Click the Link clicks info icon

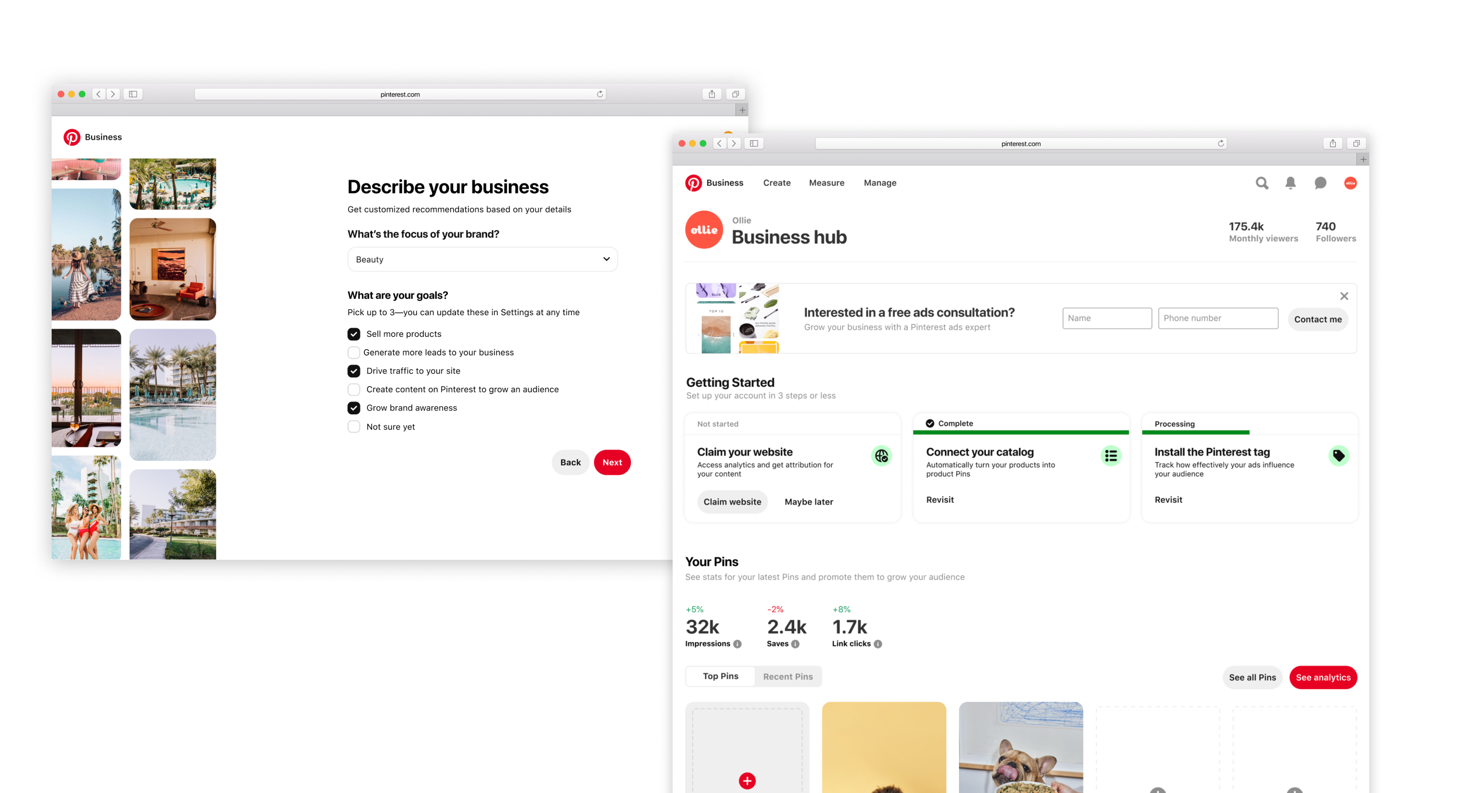[878, 644]
